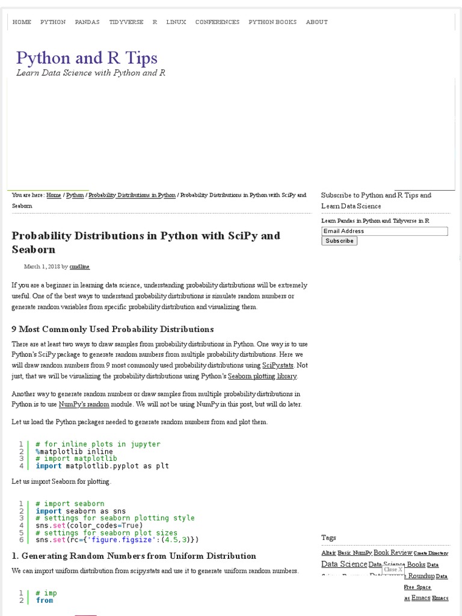Click the figure.figsize code line
Screen dimensions: 462x616
pos(117,540)
